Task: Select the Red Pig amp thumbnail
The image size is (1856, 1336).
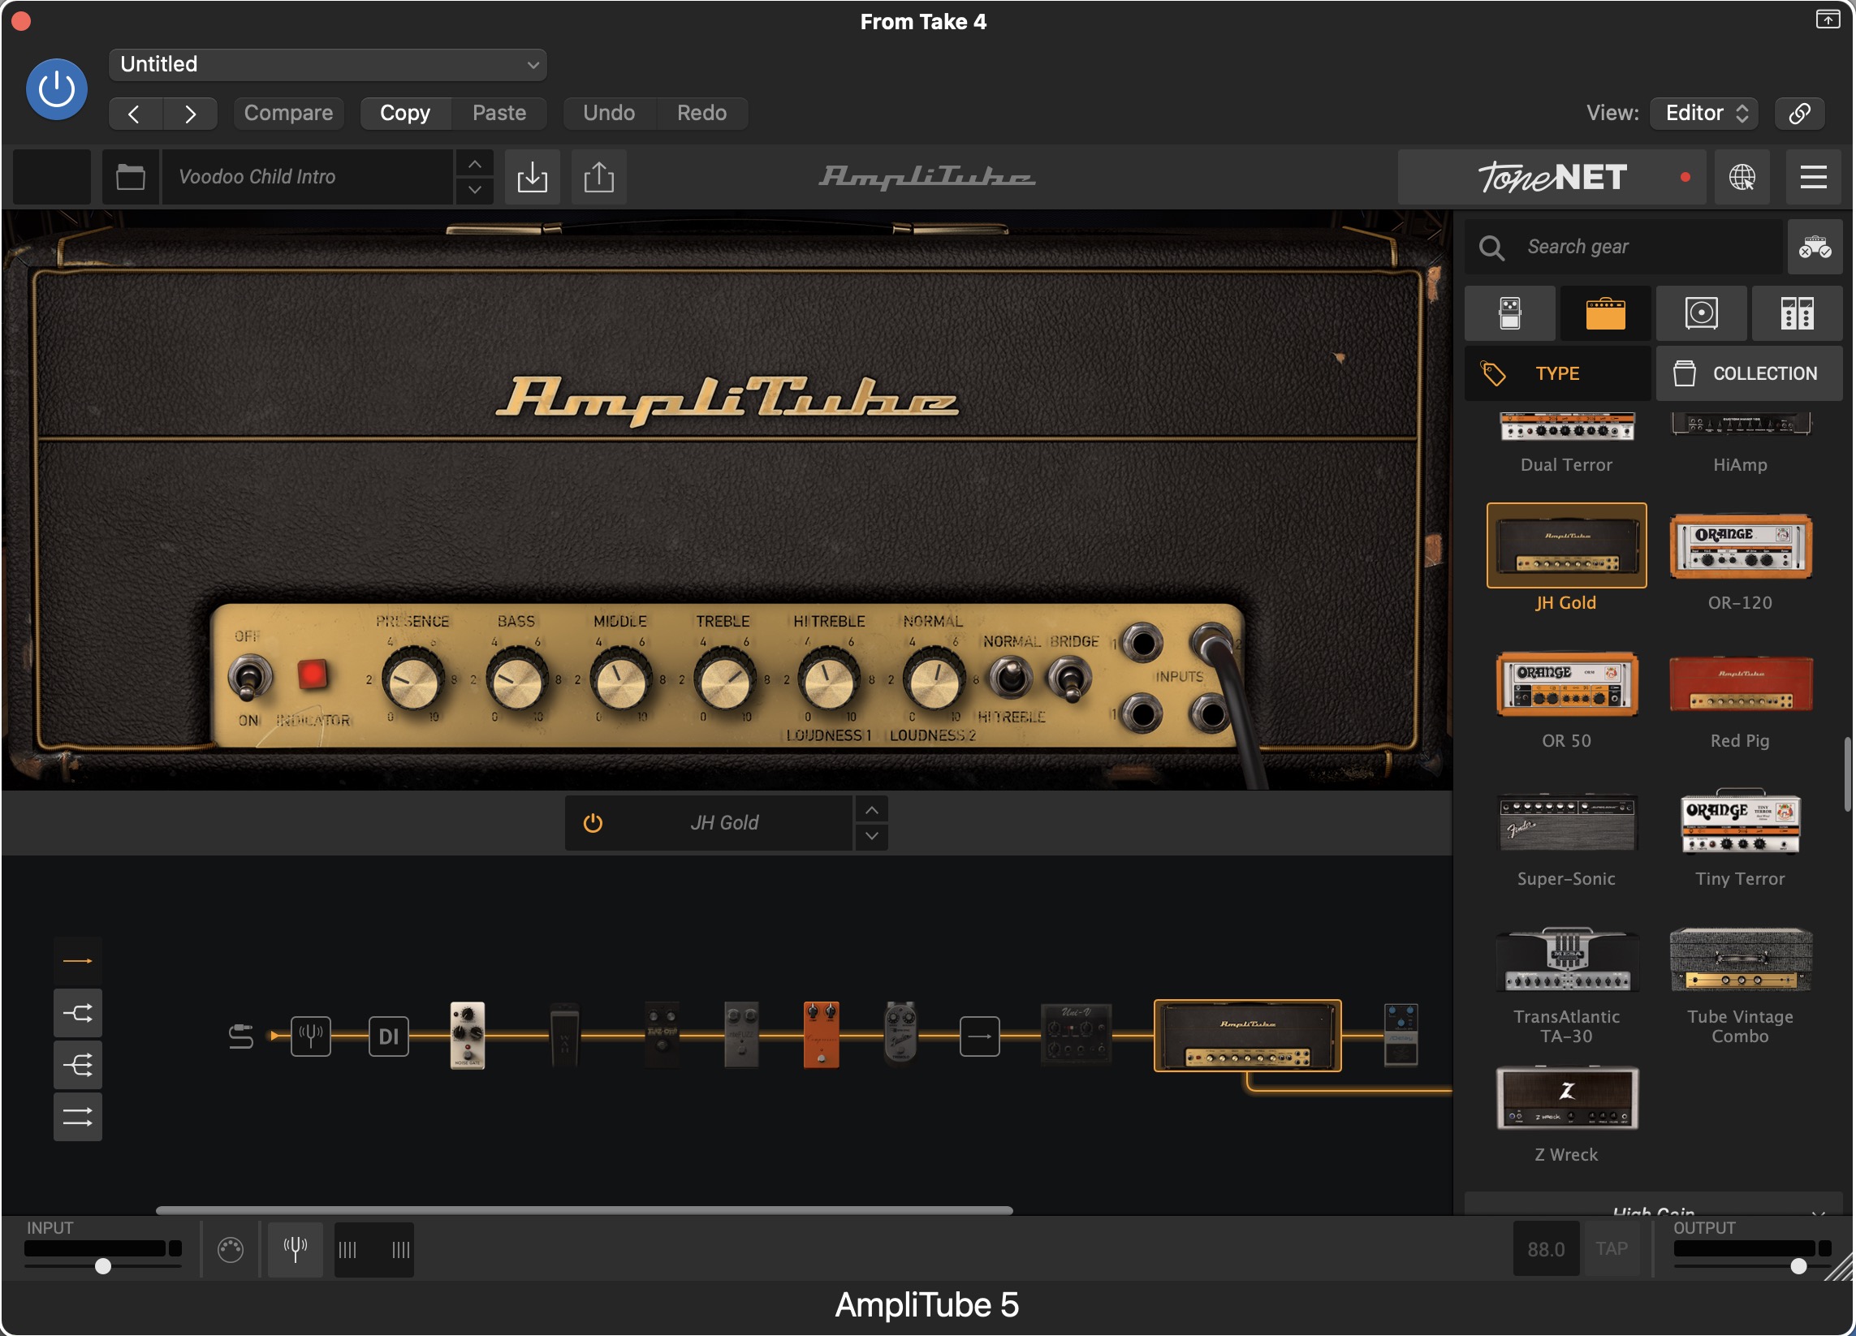Action: point(1740,684)
